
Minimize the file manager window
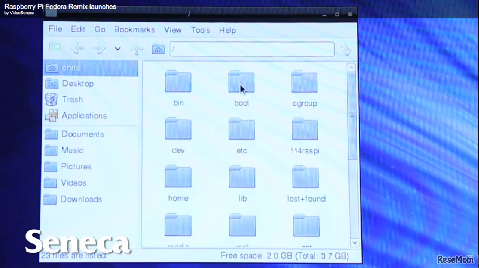pyautogui.click(x=325, y=15)
